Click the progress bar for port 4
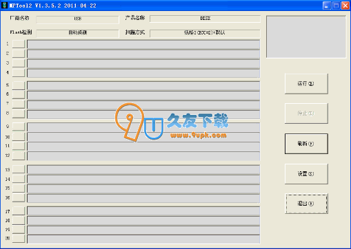 143,74
